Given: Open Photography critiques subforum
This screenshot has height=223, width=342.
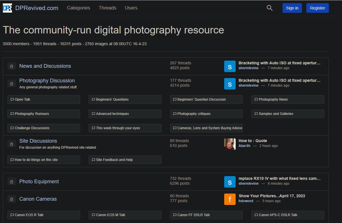Looking at the screenshot, I should coord(206,114).
